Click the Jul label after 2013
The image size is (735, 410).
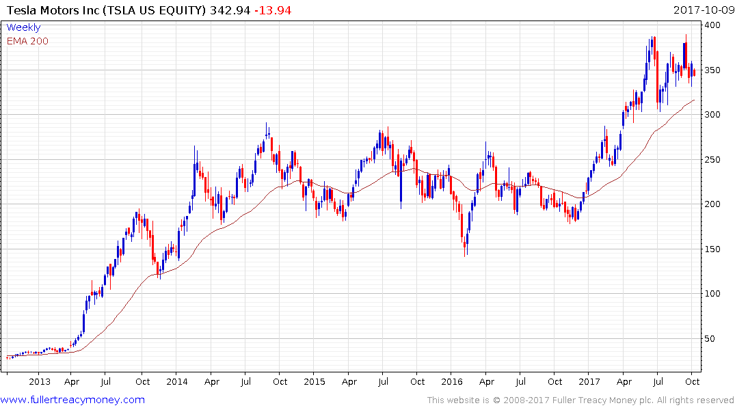105,381
